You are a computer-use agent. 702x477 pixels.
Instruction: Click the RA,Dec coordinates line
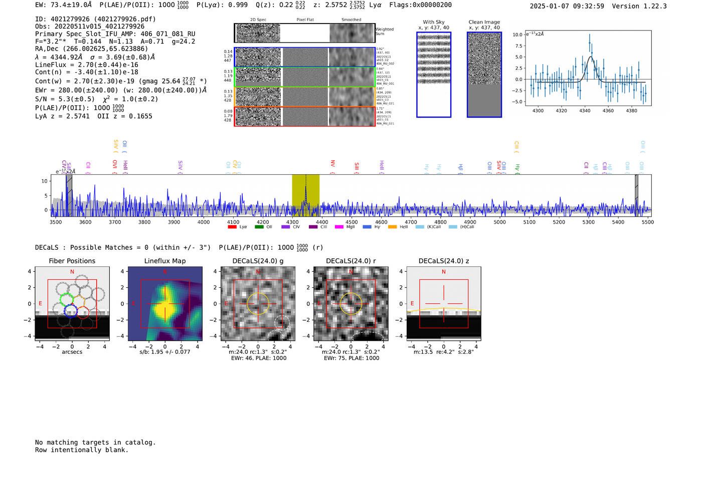point(92,49)
